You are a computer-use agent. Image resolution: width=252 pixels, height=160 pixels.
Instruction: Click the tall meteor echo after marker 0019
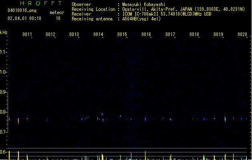[225, 118]
